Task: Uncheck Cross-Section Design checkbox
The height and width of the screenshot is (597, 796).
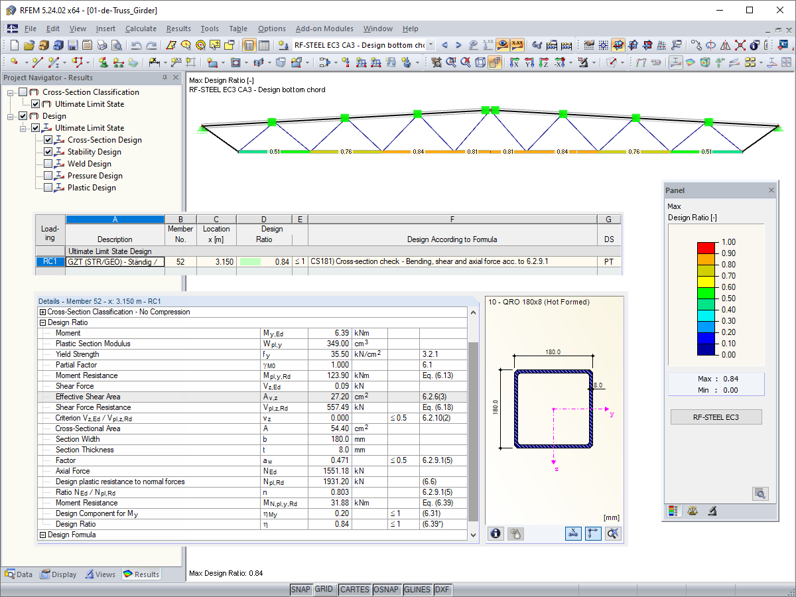Action: pyautogui.click(x=48, y=140)
